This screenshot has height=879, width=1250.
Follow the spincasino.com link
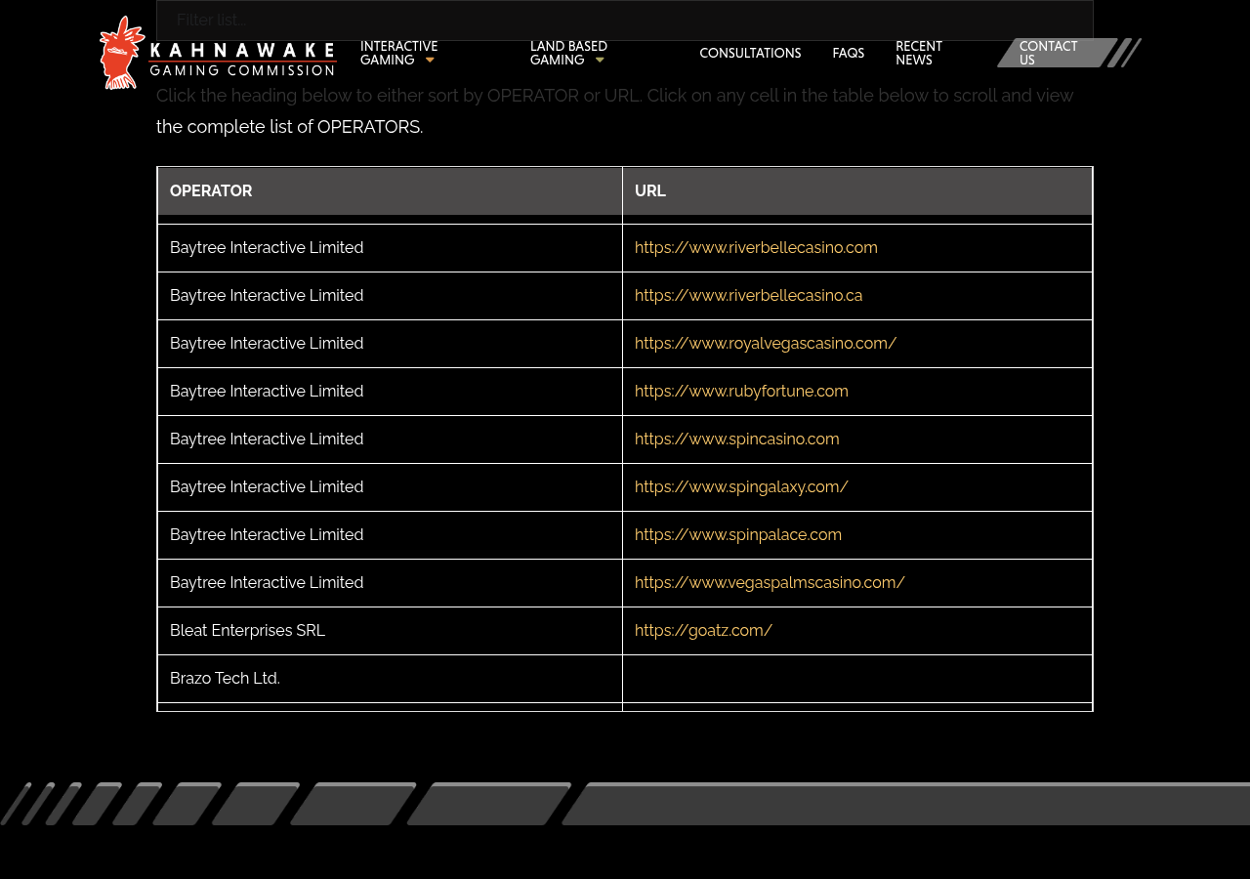tap(736, 439)
